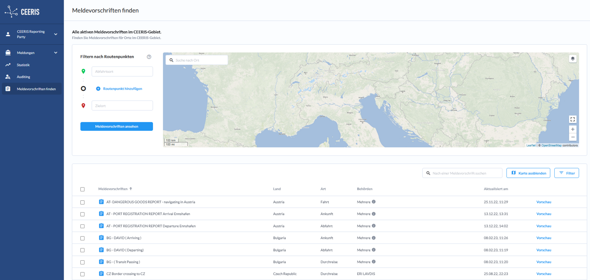Click the Karte ausblenden button
The width and height of the screenshot is (590, 280).
click(x=528, y=173)
